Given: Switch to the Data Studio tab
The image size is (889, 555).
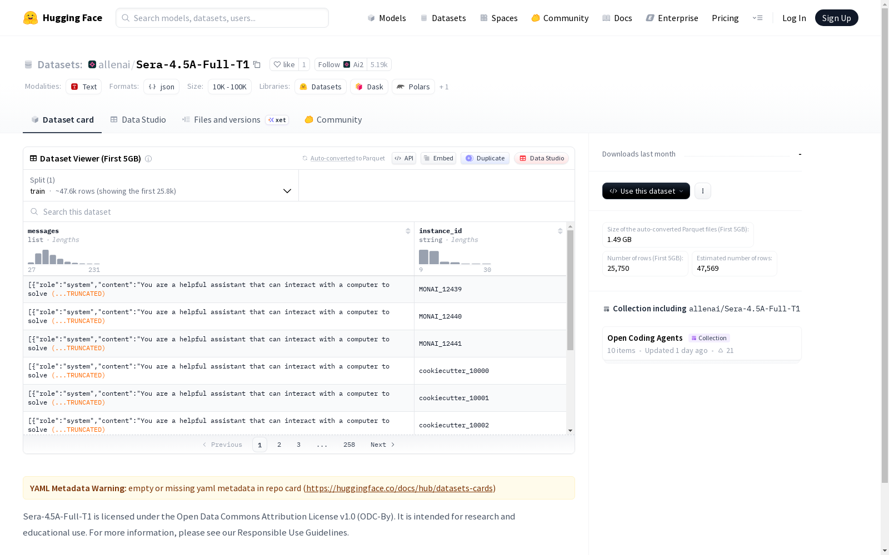Looking at the screenshot, I should 138,120.
